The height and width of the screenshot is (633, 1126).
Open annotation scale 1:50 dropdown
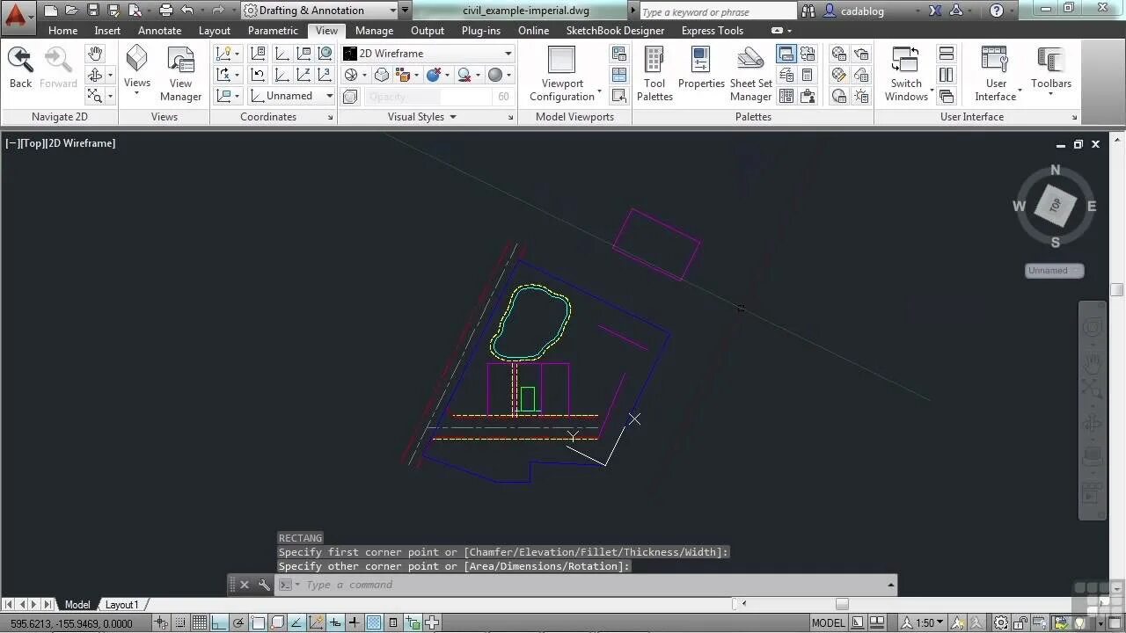pyautogui.click(x=924, y=622)
